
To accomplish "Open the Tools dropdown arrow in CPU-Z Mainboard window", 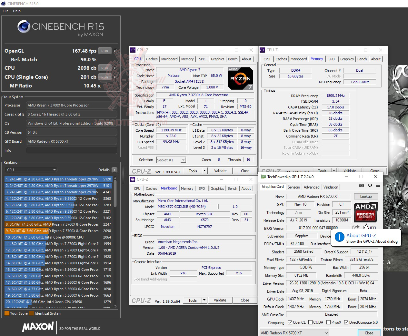I will tap(204, 300).
